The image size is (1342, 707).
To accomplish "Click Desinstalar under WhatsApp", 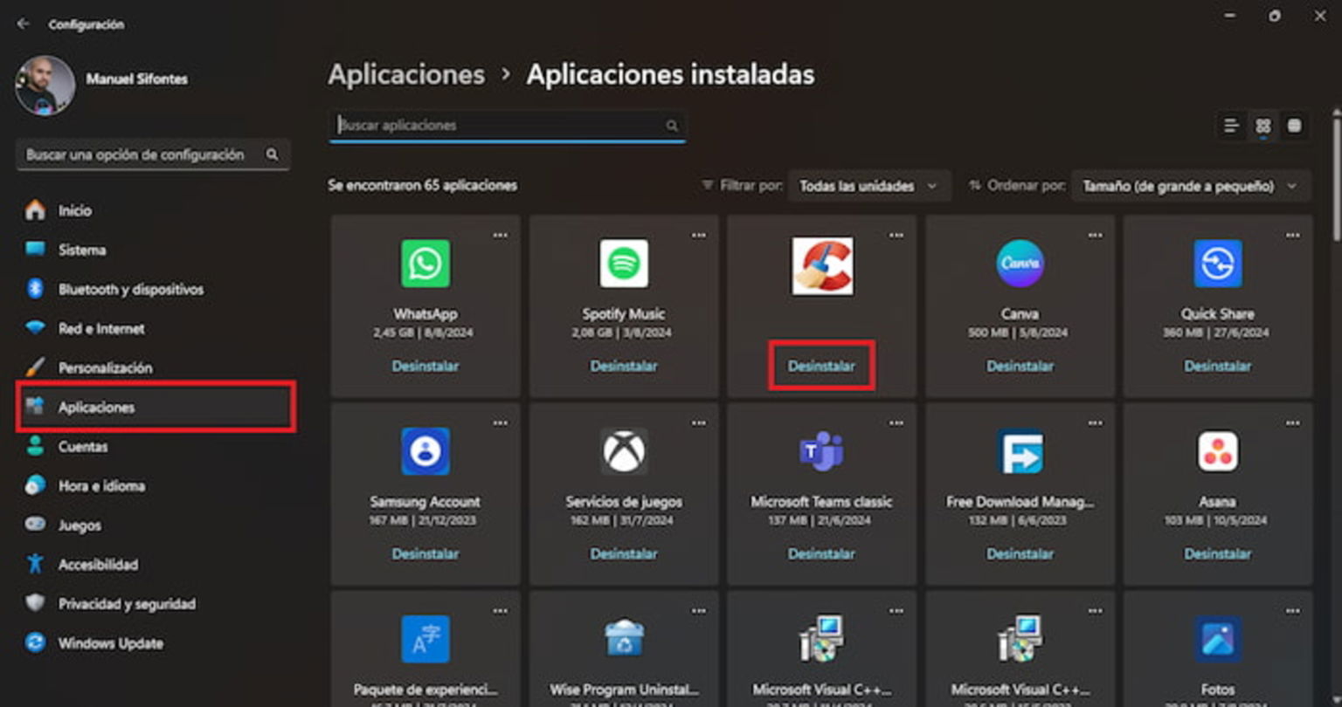I will click(x=425, y=366).
